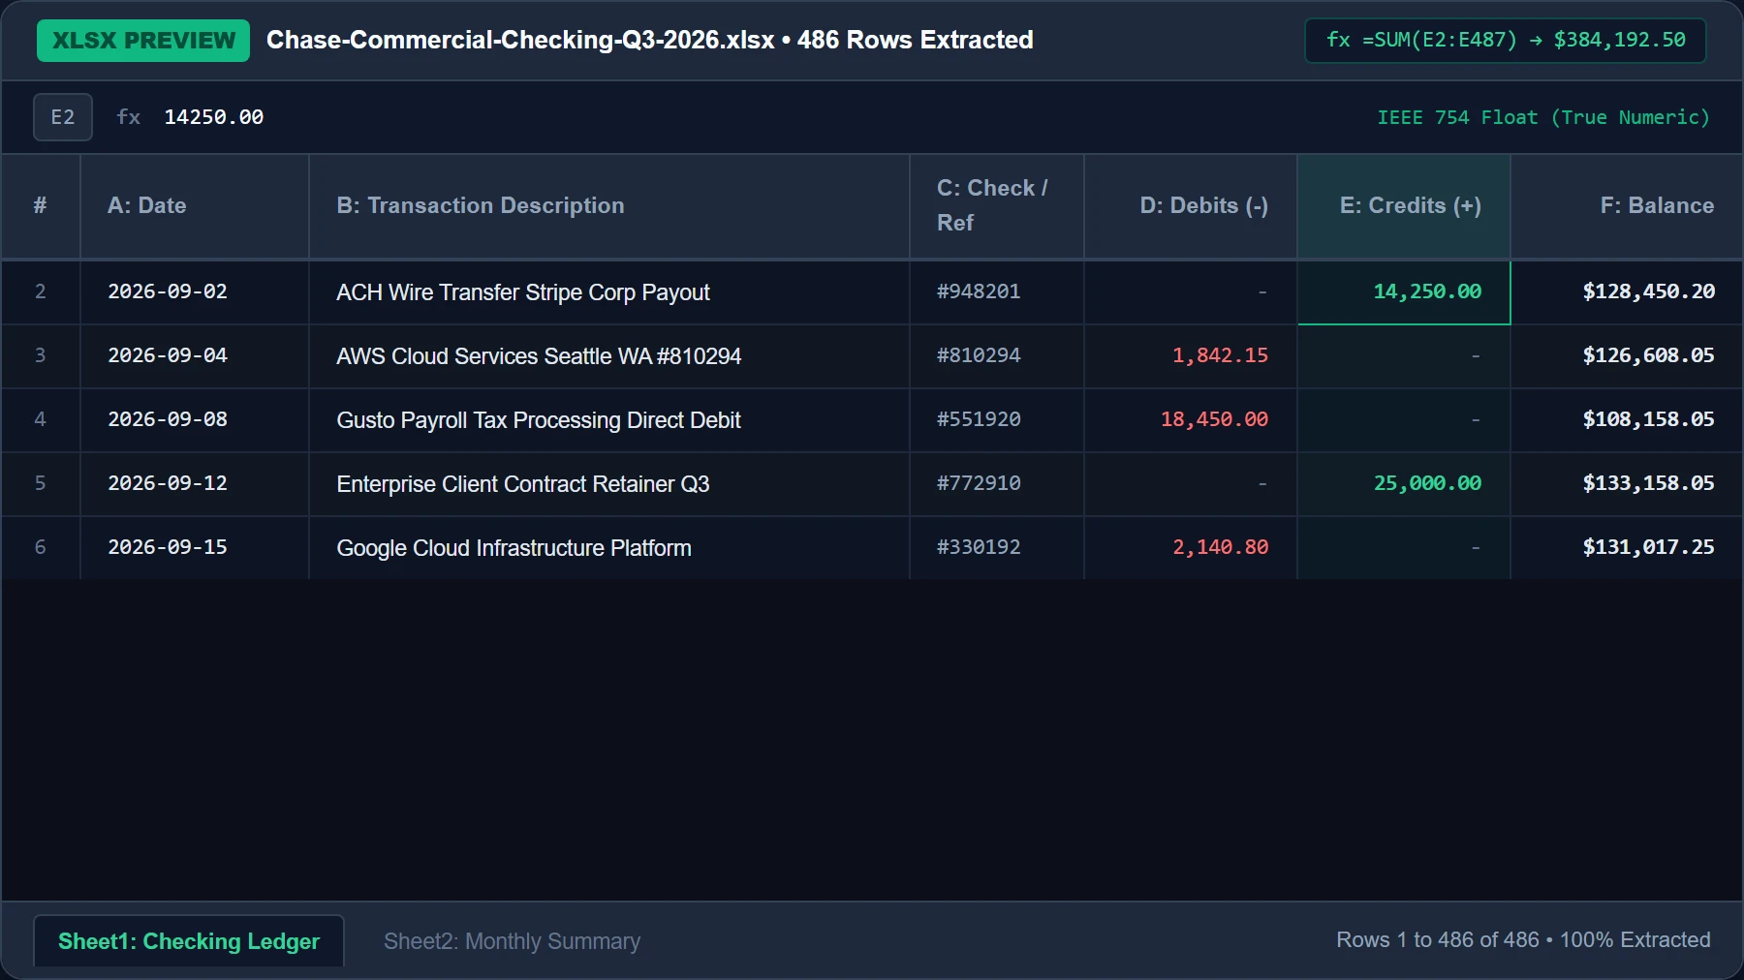Switch to Sheet2: Monthly Summary tab

512,941
